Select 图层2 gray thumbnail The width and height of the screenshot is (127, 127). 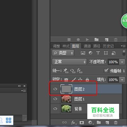point(66,89)
